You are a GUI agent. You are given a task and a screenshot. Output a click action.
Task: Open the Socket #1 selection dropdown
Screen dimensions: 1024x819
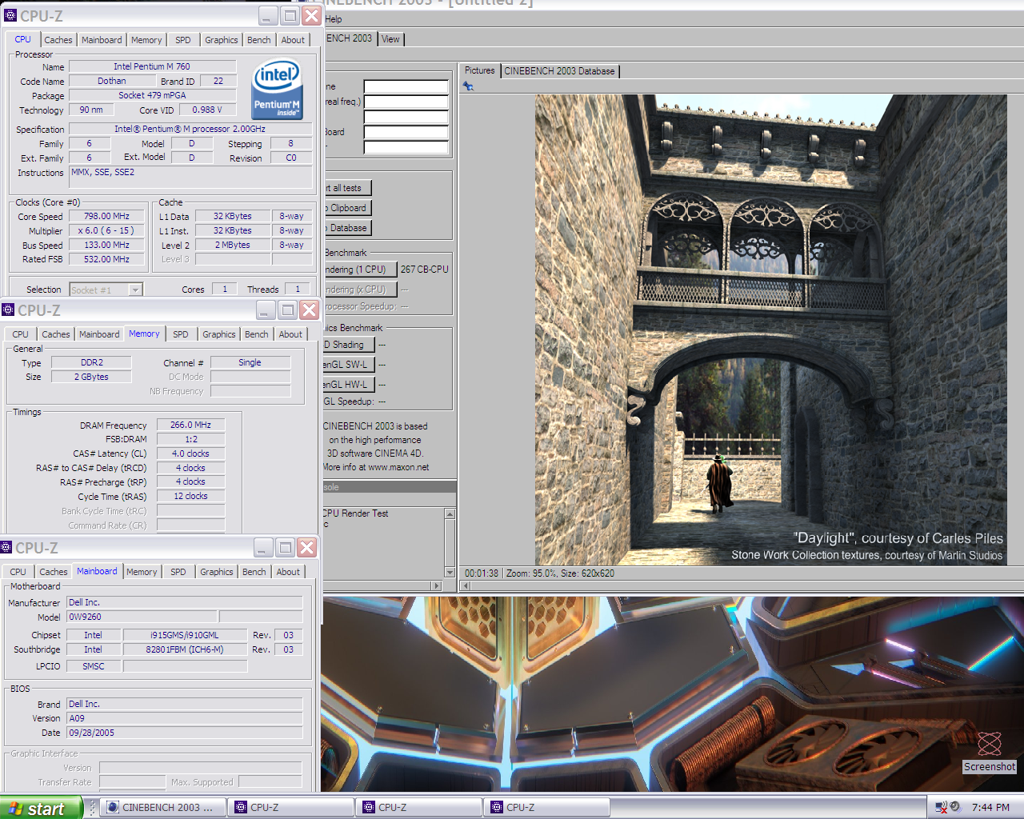pos(135,290)
